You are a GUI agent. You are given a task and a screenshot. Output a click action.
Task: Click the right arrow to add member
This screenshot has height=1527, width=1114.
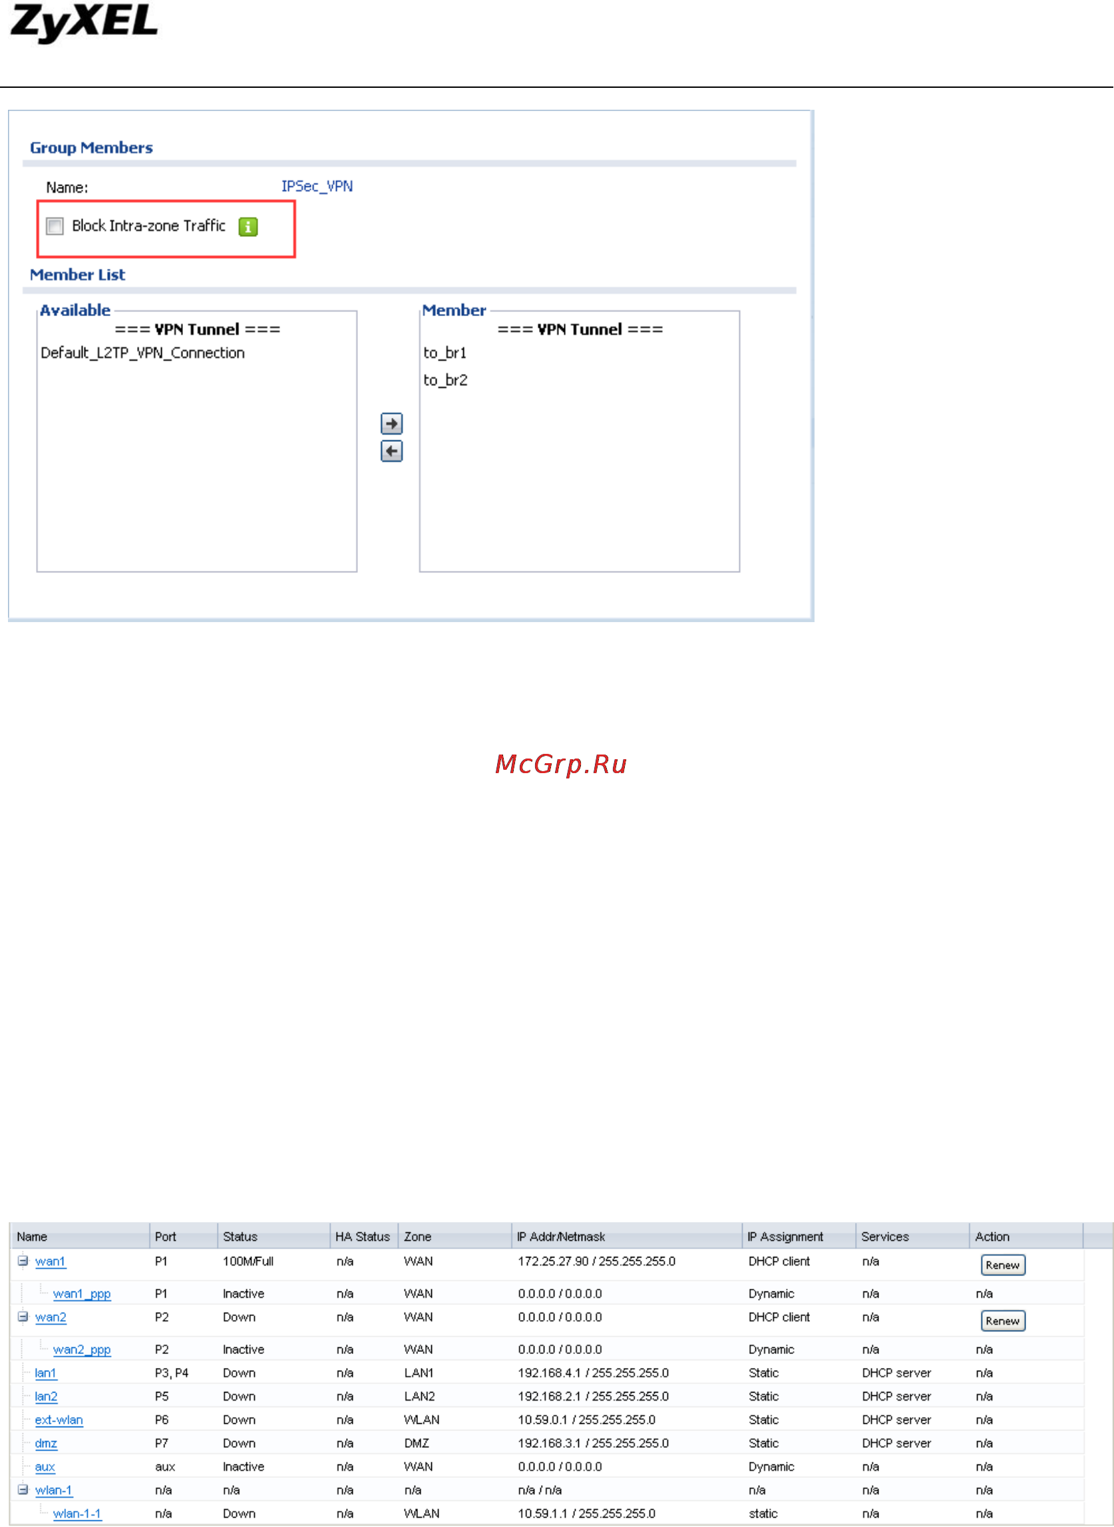[392, 424]
